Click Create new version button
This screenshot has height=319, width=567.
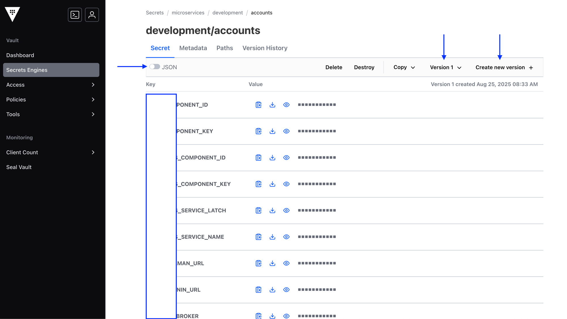click(x=504, y=67)
